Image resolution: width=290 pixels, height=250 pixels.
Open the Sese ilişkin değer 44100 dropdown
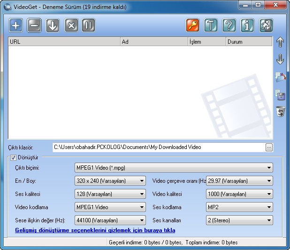pos(110,220)
